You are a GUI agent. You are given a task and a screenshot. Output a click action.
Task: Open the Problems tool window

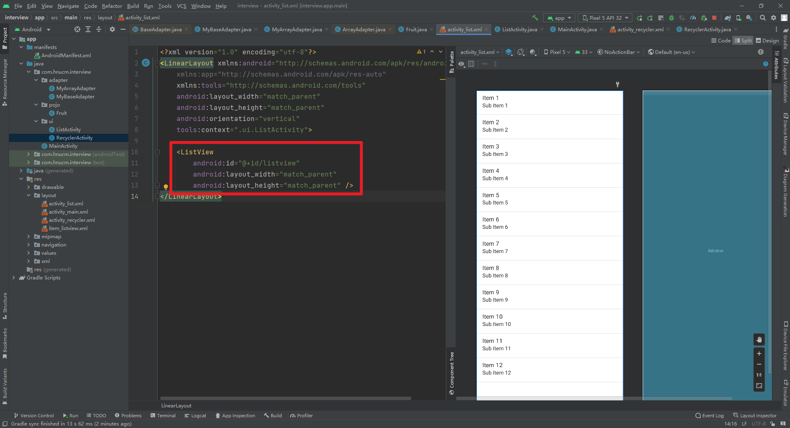click(128, 416)
